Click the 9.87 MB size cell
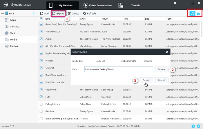Screen dimensions: 203x129 coord(148,104)
